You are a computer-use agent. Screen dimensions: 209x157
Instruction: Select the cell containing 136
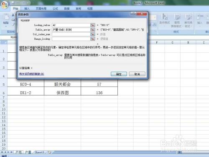(99, 91)
